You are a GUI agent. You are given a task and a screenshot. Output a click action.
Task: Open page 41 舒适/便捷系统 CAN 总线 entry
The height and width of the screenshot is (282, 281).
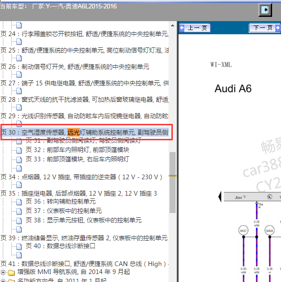point(85,264)
